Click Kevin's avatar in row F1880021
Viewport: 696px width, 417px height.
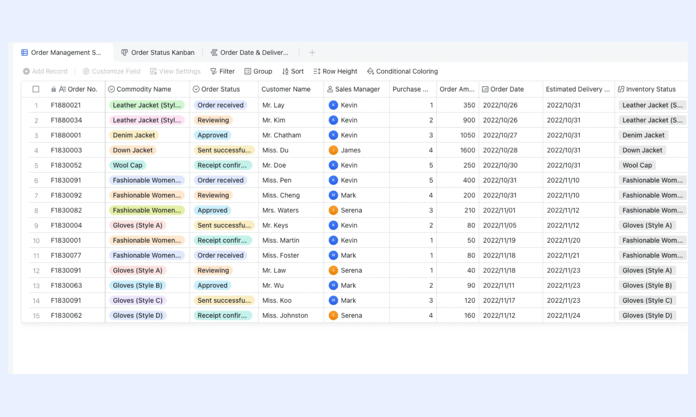pos(333,105)
